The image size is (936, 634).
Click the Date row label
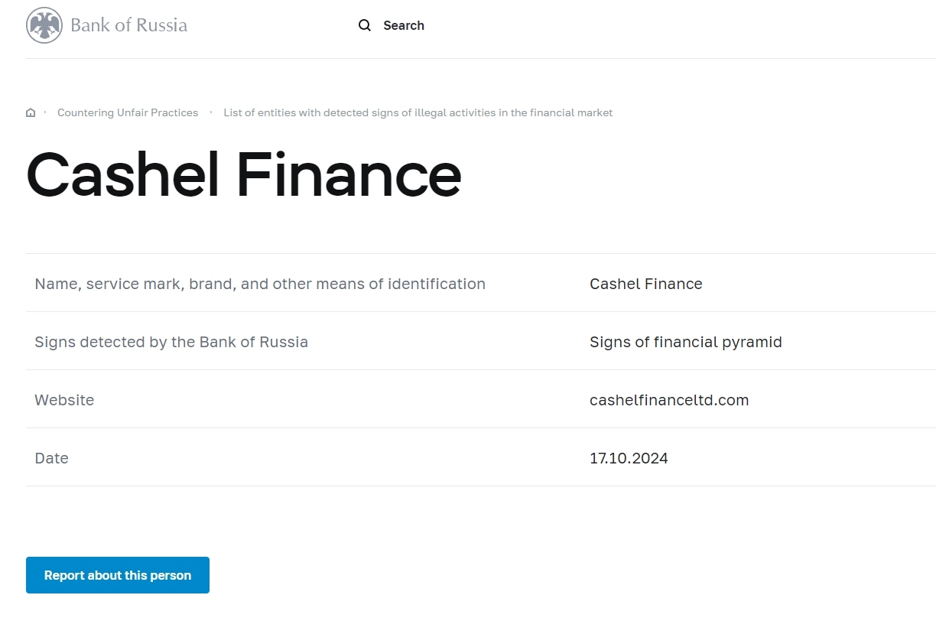coord(51,458)
